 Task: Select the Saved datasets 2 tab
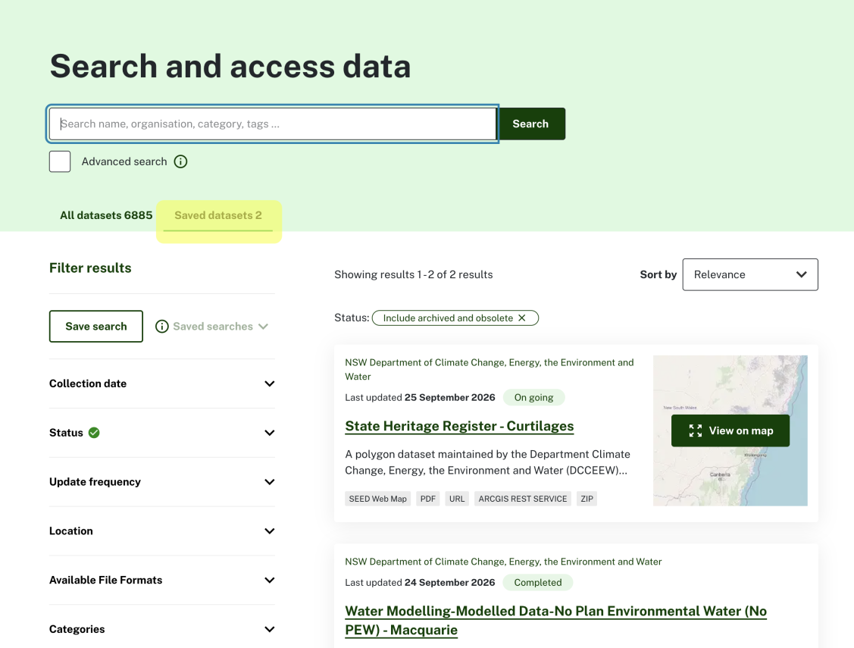pyautogui.click(x=218, y=216)
